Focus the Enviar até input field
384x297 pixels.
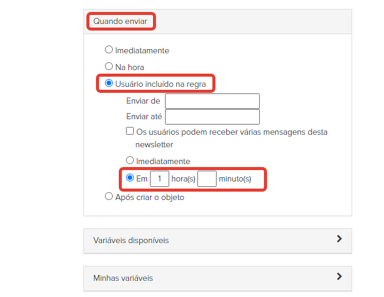(x=212, y=117)
